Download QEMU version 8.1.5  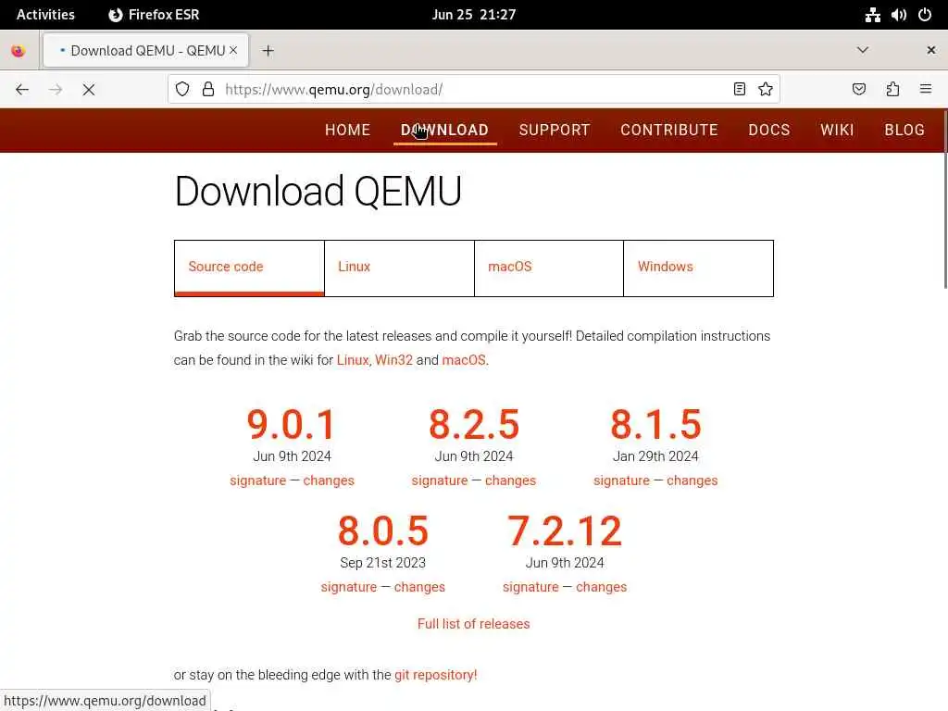656,424
